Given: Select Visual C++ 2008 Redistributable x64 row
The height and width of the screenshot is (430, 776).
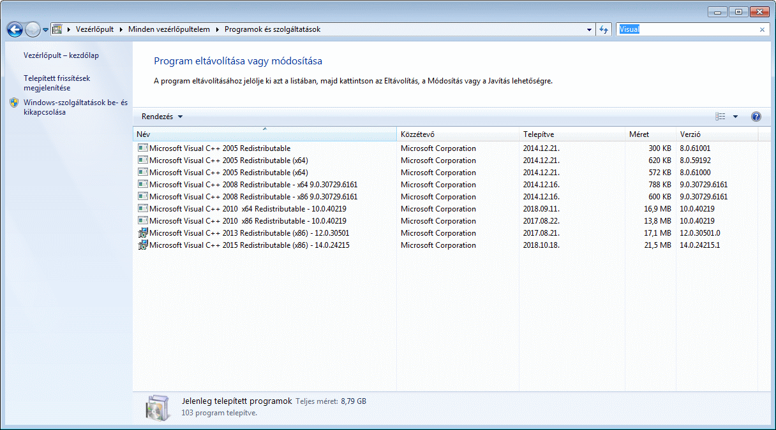Looking at the screenshot, I should click(x=447, y=185).
